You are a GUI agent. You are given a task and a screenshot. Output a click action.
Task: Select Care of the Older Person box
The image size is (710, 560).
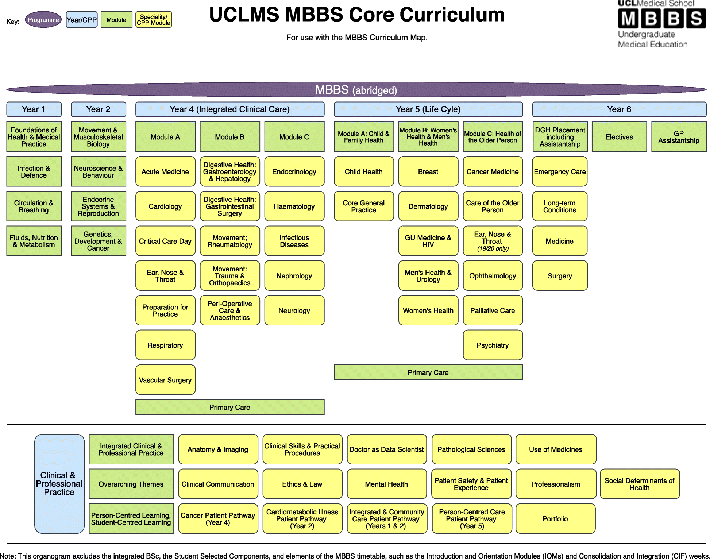493,206
